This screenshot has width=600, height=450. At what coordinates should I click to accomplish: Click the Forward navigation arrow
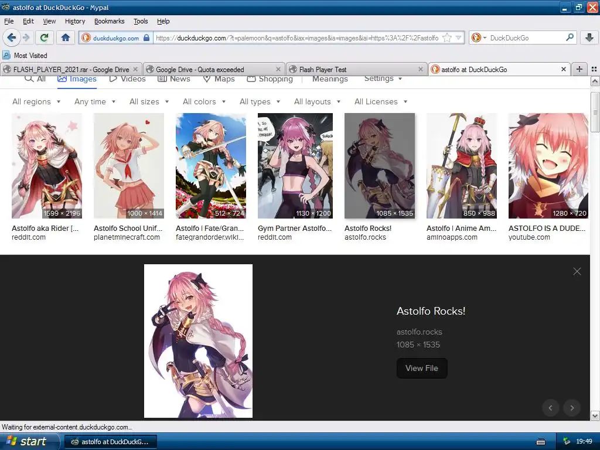pos(26,37)
